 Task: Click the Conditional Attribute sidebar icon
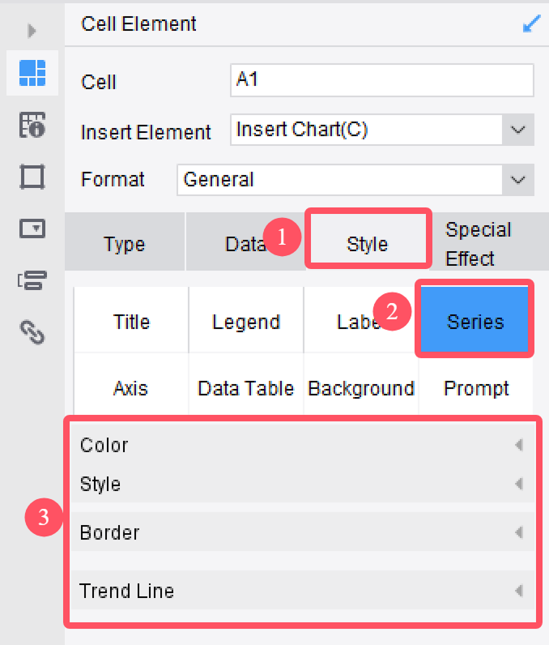(x=32, y=280)
